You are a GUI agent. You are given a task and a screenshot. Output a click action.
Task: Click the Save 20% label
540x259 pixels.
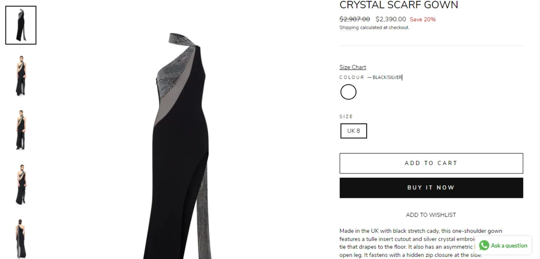coord(423,19)
